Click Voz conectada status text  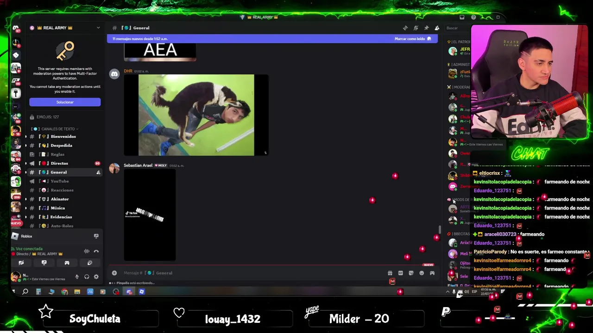pos(29,249)
